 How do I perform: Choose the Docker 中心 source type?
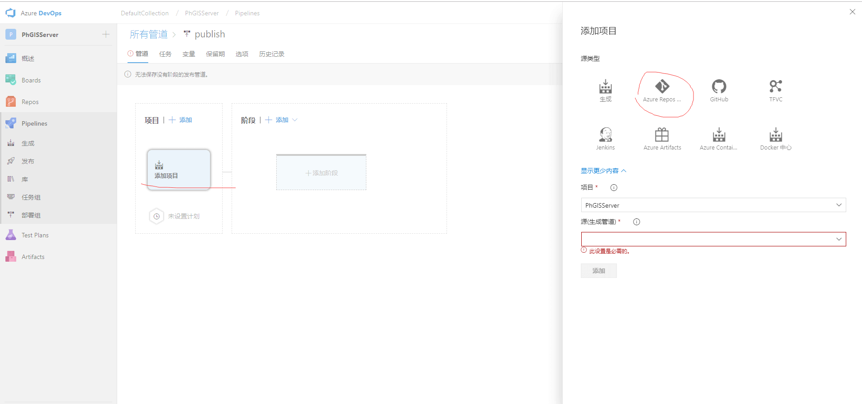[x=775, y=139]
